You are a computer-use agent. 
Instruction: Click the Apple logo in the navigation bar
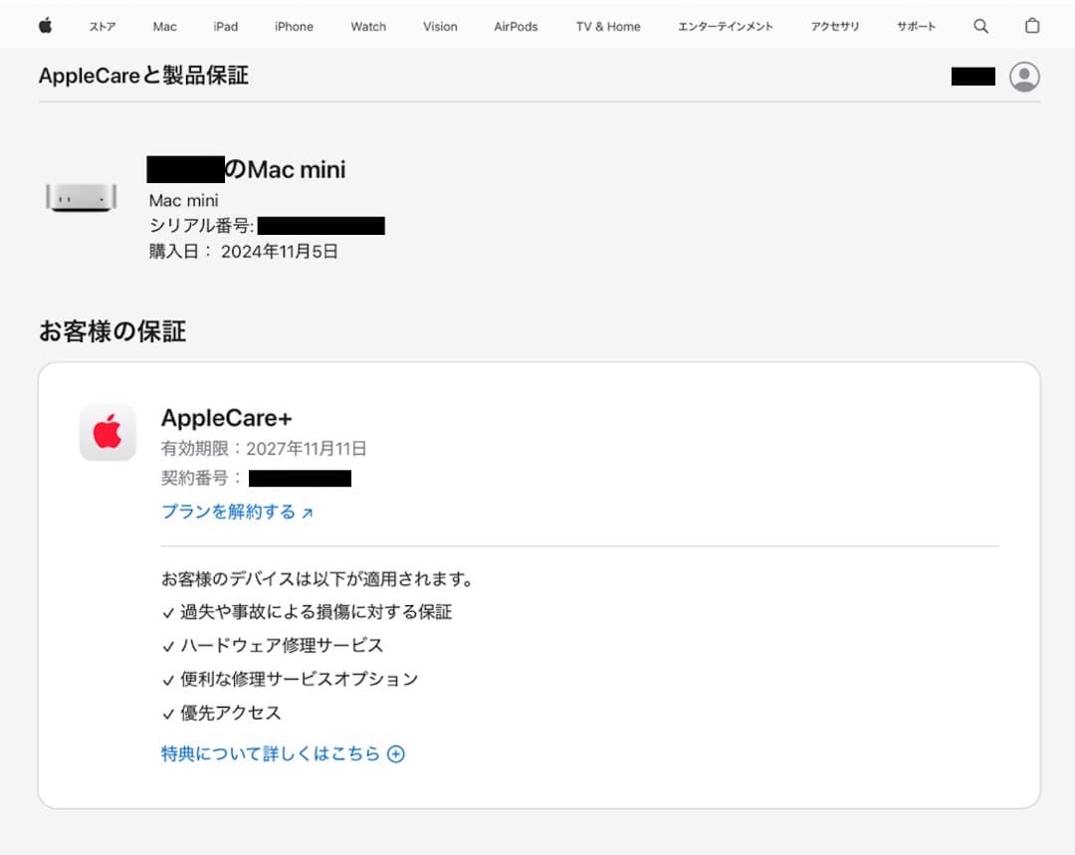point(43,26)
